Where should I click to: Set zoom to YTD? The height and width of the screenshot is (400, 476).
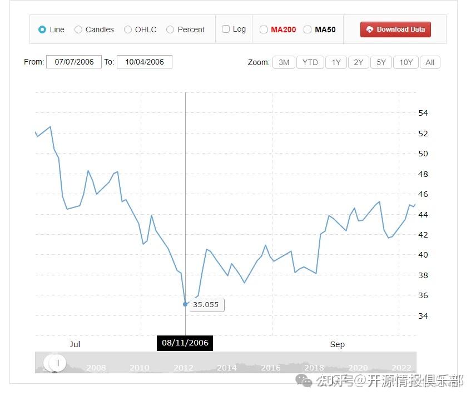coord(310,62)
